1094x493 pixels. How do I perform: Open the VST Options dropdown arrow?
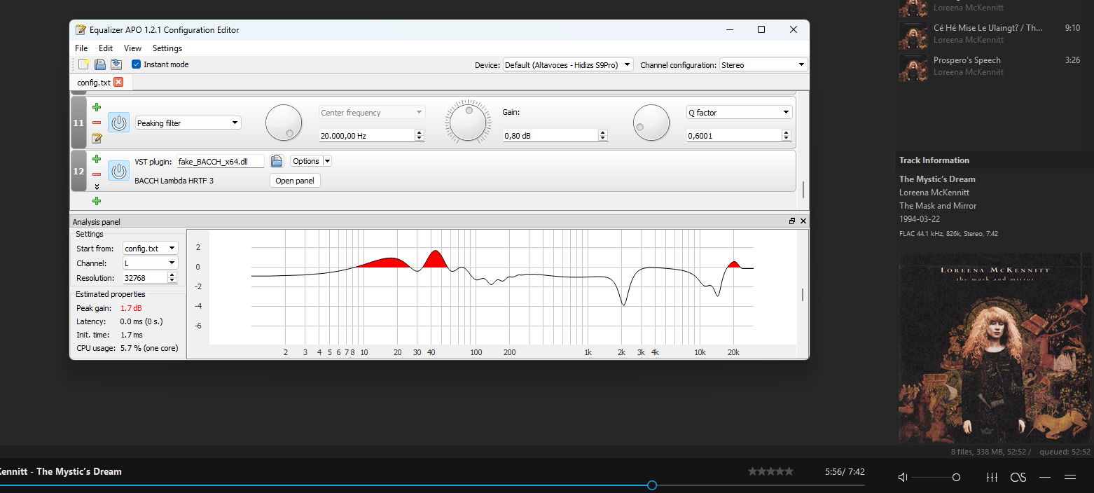click(x=327, y=161)
